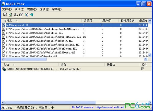The width and height of the screenshot is (153, 111).
Task: Open the 帮助(H) menu
Action: click(57, 9)
